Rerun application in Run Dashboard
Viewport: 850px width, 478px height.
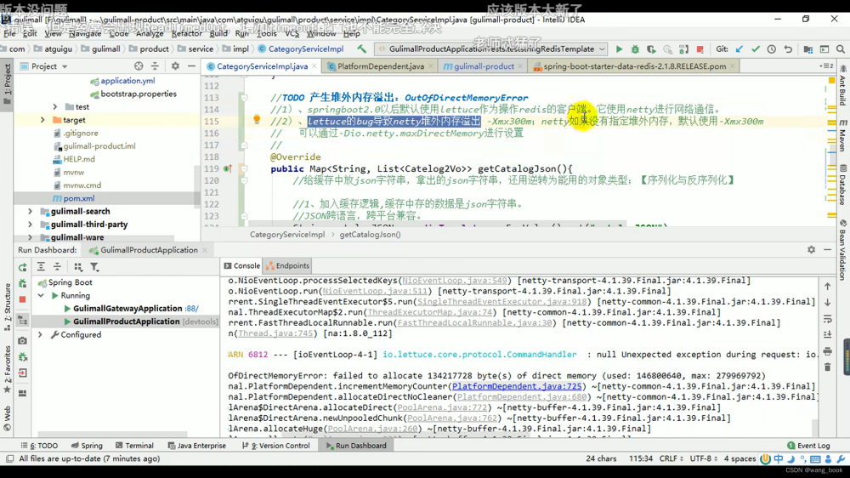[22, 267]
